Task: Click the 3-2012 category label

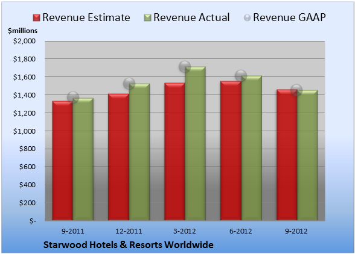Action: [185, 231]
